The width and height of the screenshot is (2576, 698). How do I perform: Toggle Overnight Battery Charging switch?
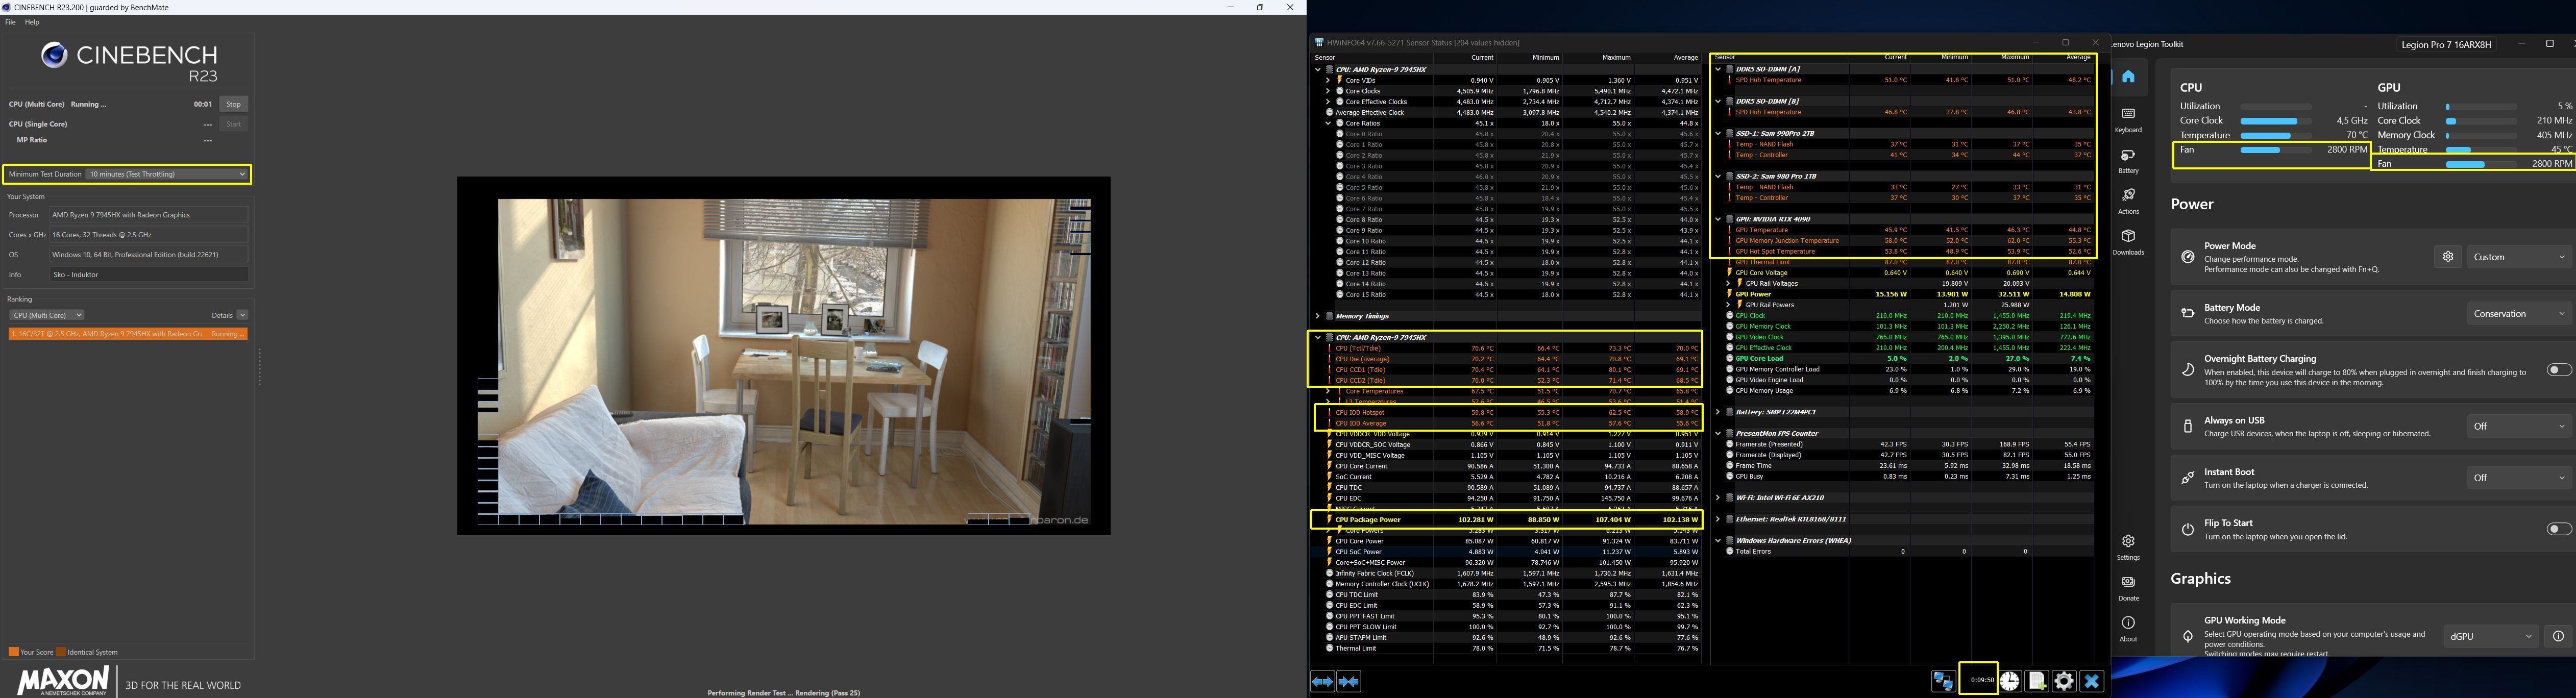tap(2558, 370)
